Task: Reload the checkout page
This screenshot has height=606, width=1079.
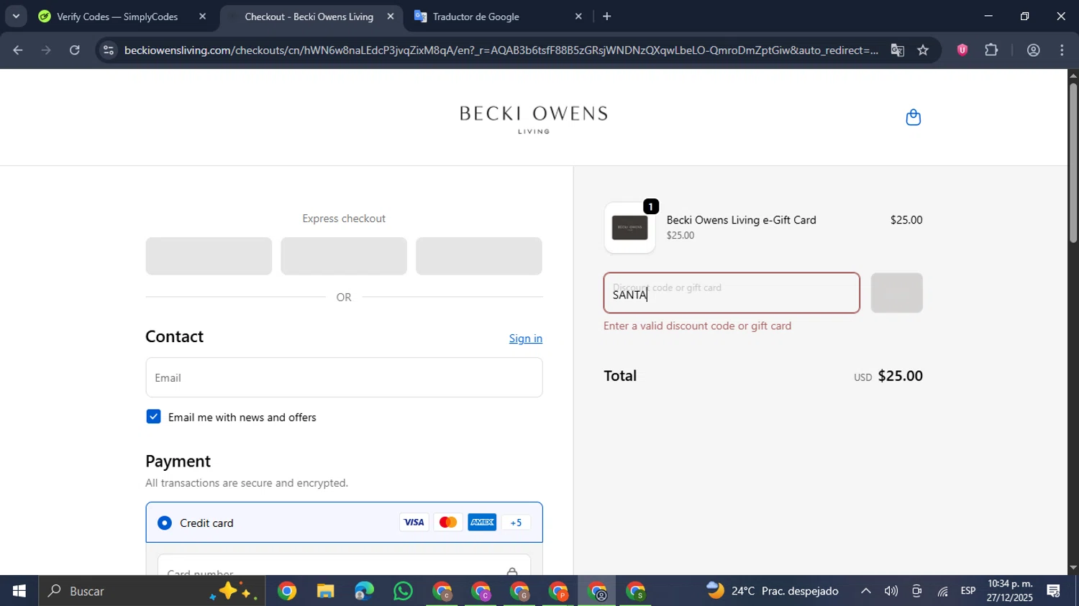Action: (x=75, y=50)
